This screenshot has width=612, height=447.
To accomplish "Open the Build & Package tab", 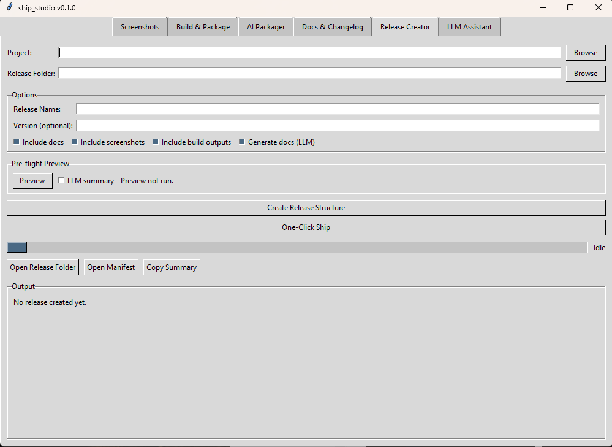I will [x=203, y=26].
